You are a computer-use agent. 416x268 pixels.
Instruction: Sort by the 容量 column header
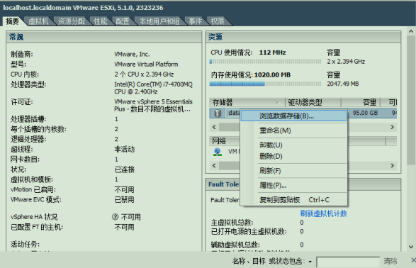pyautogui.click(x=361, y=102)
